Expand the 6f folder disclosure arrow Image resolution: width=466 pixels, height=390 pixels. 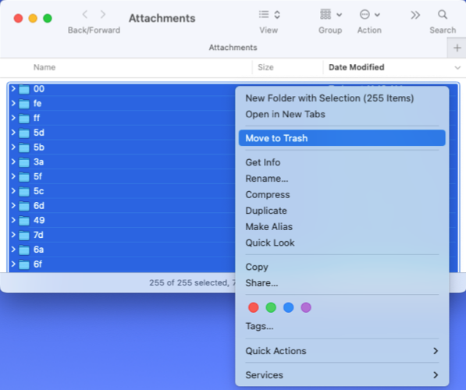pos(13,264)
